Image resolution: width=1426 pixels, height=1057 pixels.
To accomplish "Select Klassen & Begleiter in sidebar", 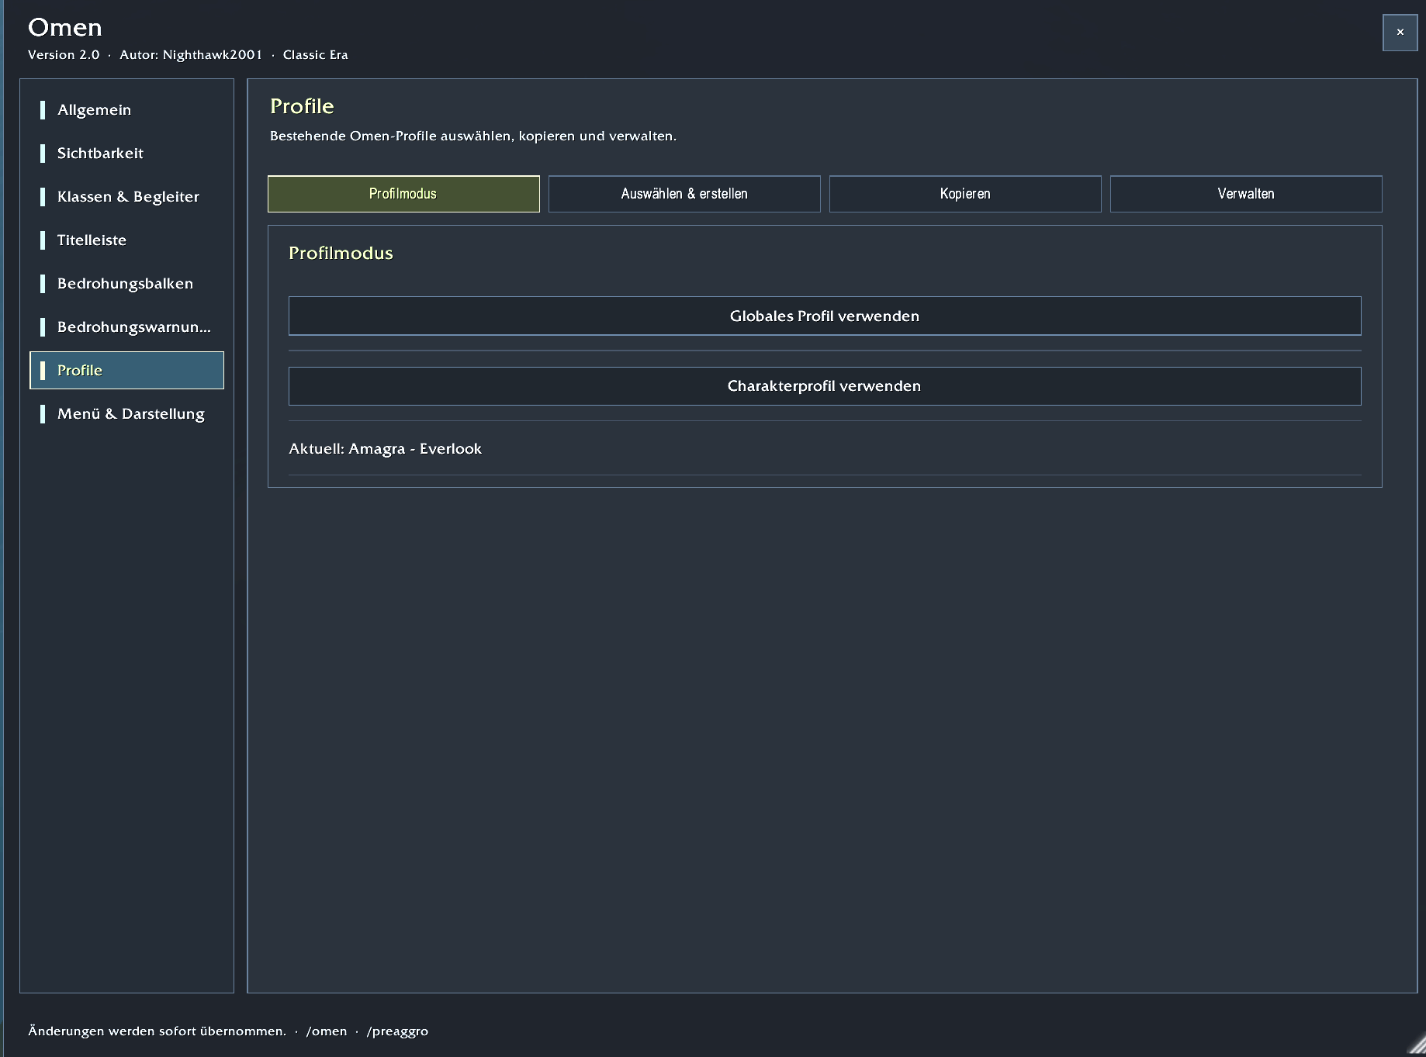I will tap(126, 196).
